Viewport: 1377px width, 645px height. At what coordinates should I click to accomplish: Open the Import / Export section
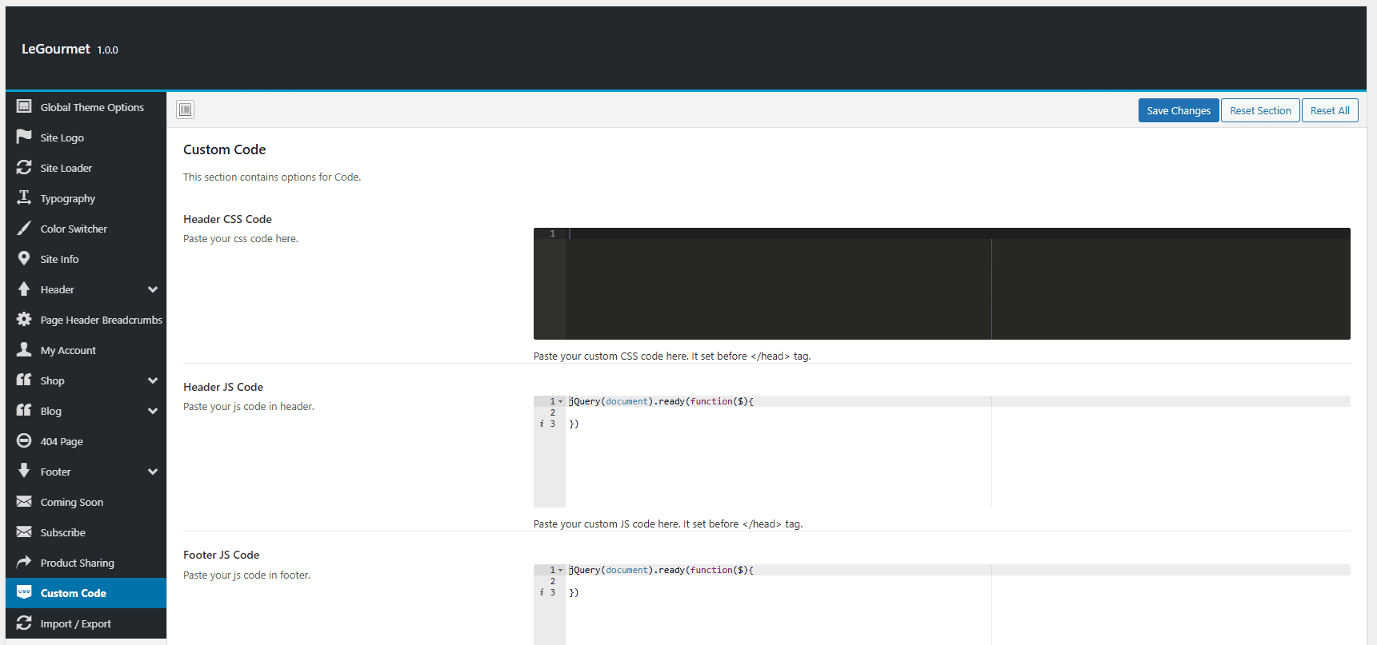(86, 623)
